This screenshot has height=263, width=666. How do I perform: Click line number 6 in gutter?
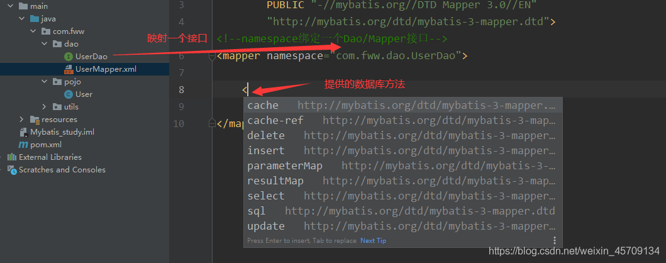tap(181, 56)
